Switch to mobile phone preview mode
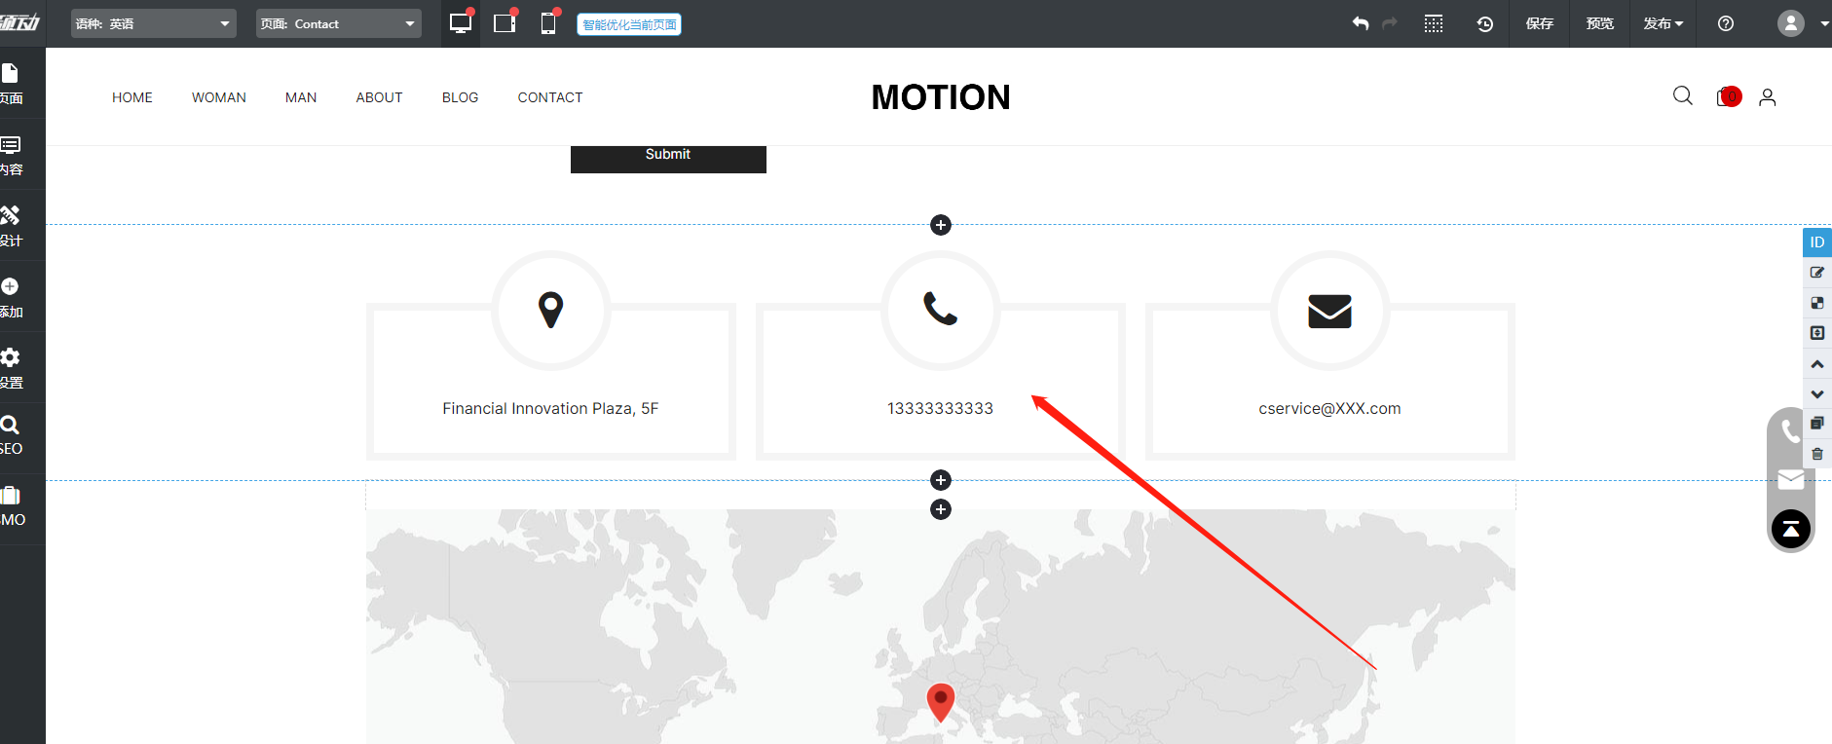The width and height of the screenshot is (1832, 744). click(x=548, y=23)
